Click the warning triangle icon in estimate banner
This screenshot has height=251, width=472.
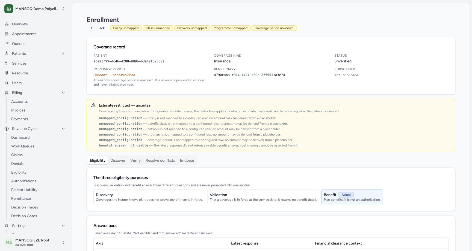(93, 105)
